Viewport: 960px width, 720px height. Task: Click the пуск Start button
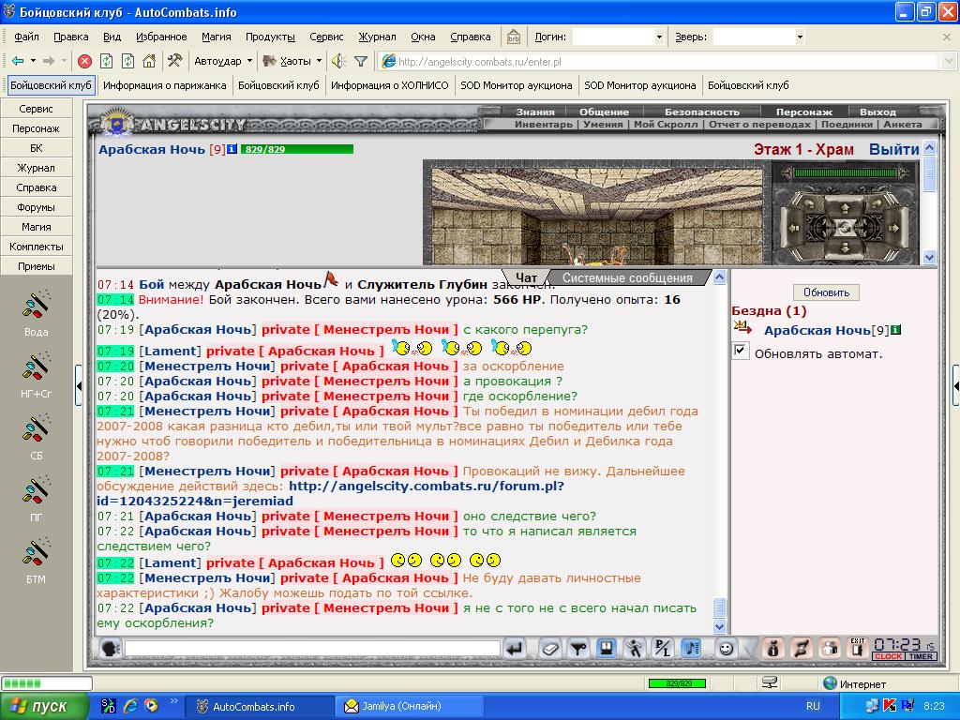click(x=44, y=706)
